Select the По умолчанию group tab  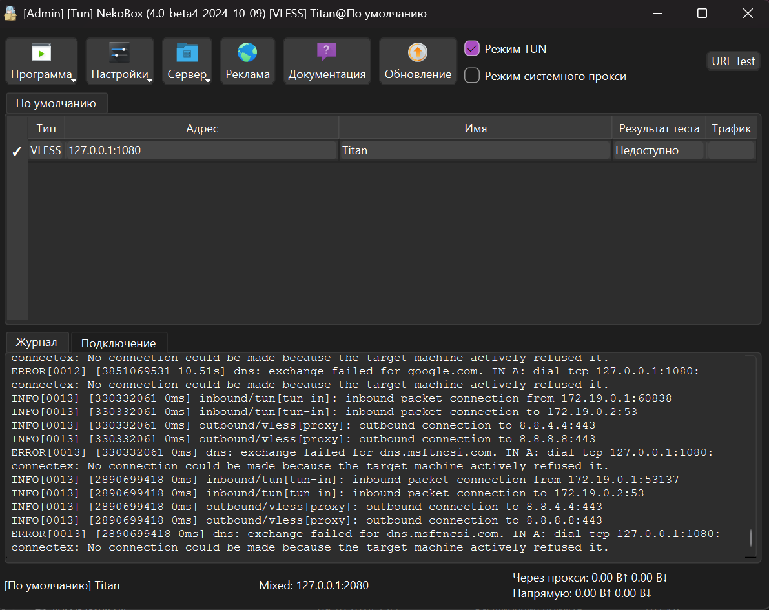click(56, 103)
